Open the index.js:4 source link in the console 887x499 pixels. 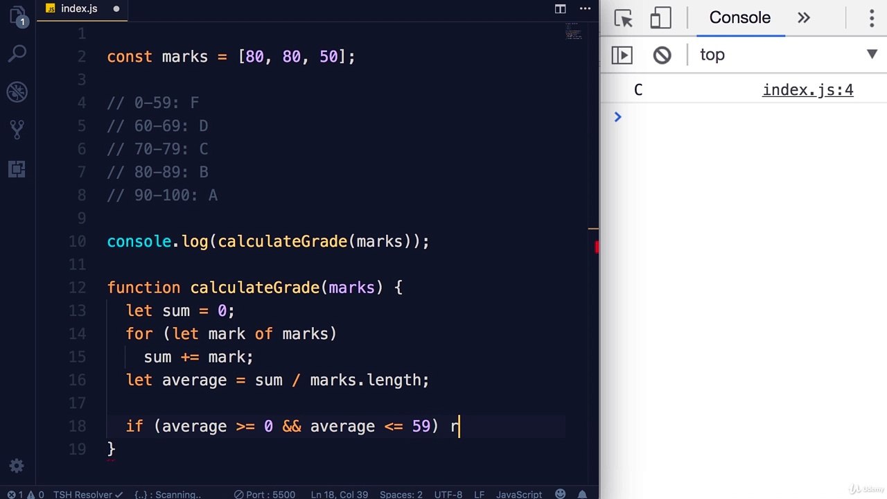(808, 90)
